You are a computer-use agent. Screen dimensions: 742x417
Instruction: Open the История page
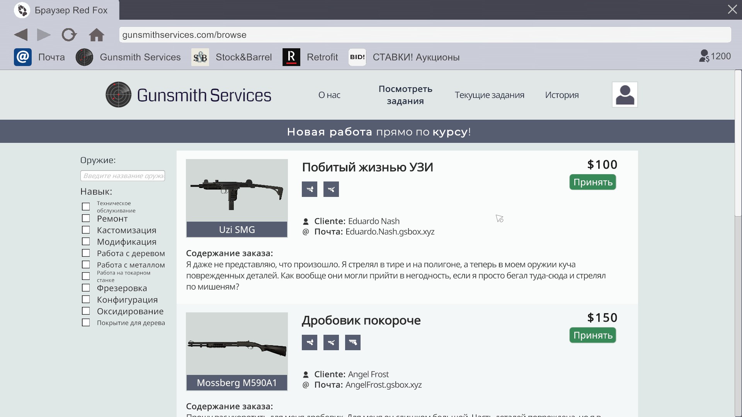(x=562, y=95)
